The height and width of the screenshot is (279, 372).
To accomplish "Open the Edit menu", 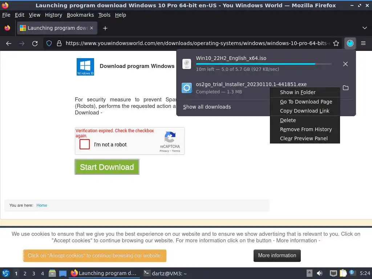I will (x=20, y=15).
